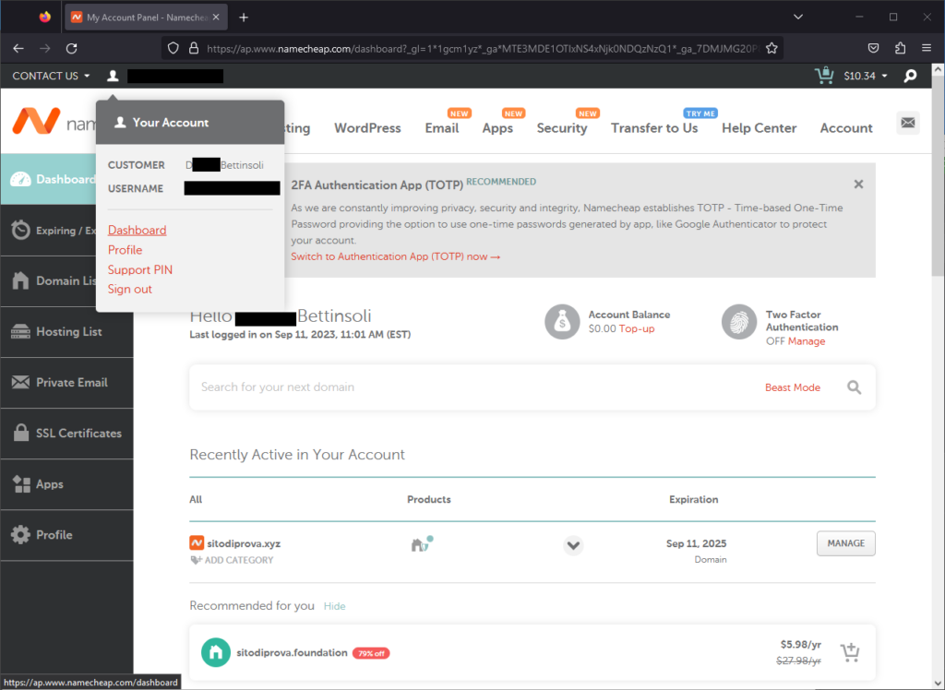Click the site search magnifier icon
Viewport: 945px width, 690px height.
pos(910,76)
